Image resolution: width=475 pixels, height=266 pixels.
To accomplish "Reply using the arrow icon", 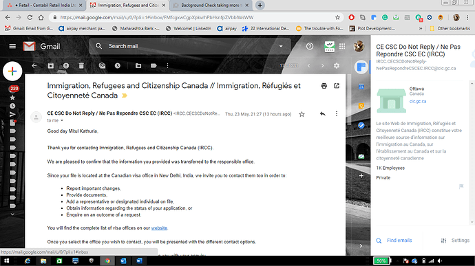I will click(x=323, y=114).
